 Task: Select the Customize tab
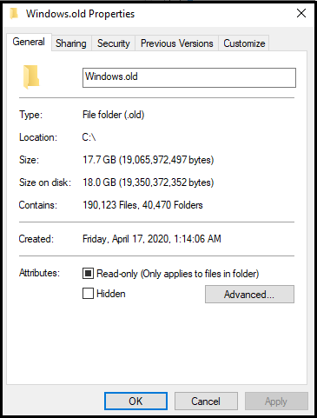click(244, 43)
